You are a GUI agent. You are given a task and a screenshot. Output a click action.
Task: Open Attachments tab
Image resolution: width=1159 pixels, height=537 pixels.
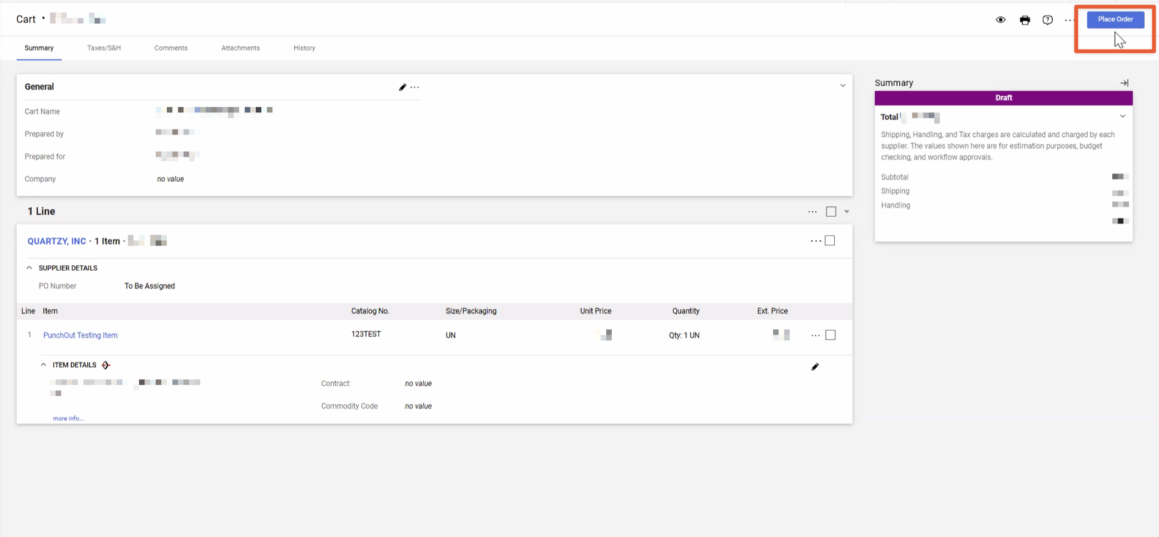click(240, 48)
